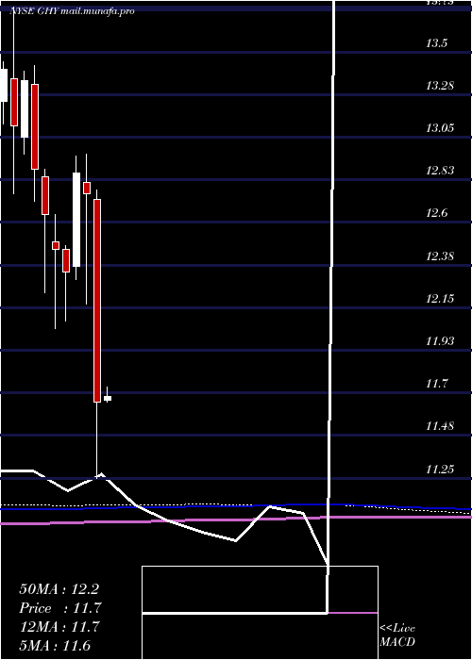
Task: Click the 12.6 price axis label
Action: (436, 213)
